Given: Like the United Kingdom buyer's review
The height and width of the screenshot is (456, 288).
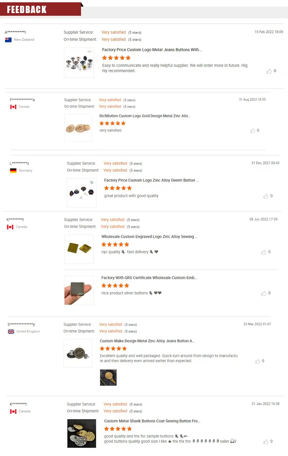Looking at the screenshot, I should click(257, 361).
